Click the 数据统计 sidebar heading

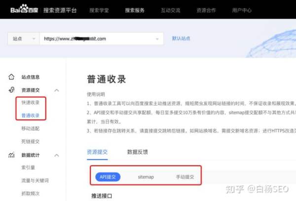coord(31,155)
